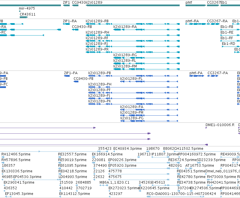Click EST EK166914.5prime

click(x=107, y=154)
